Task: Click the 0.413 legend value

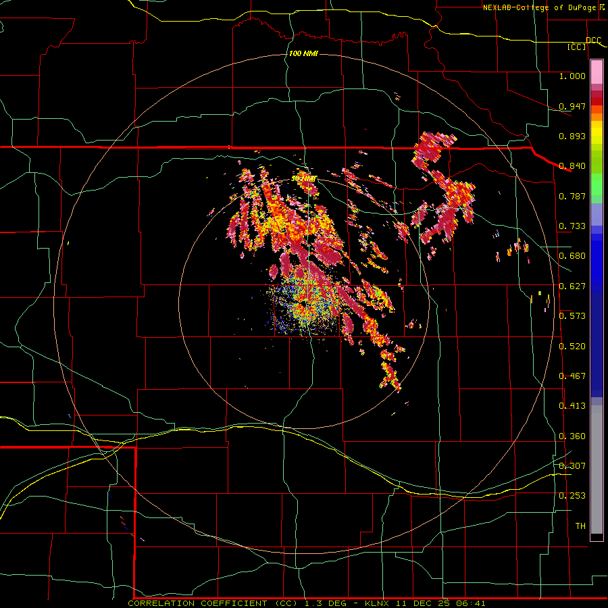Action: coord(572,406)
